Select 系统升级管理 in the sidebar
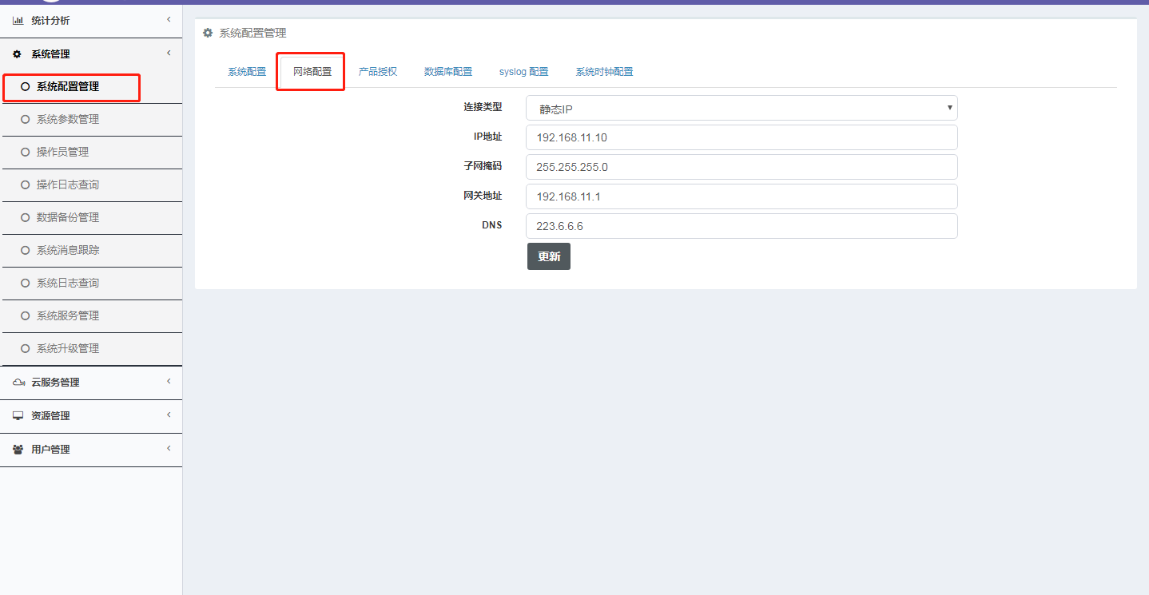Viewport: 1149px width, 595px height. [68, 349]
